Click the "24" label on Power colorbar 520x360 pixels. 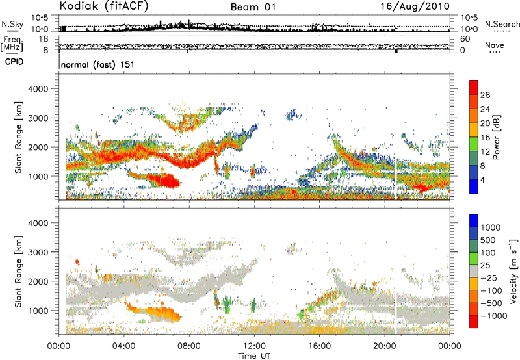pos(485,109)
